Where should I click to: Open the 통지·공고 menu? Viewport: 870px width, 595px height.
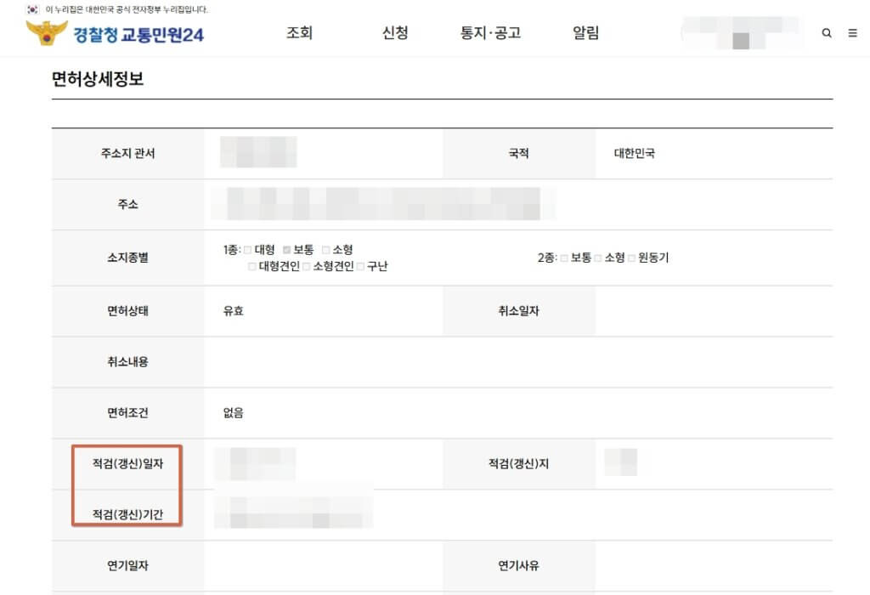[x=490, y=33]
